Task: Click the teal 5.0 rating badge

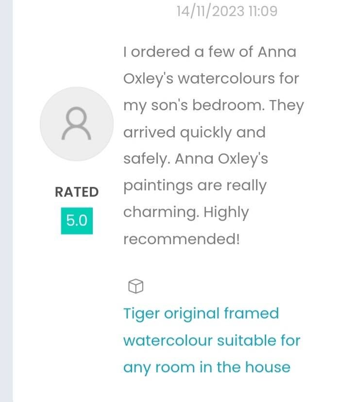Action: pos(77,220)
